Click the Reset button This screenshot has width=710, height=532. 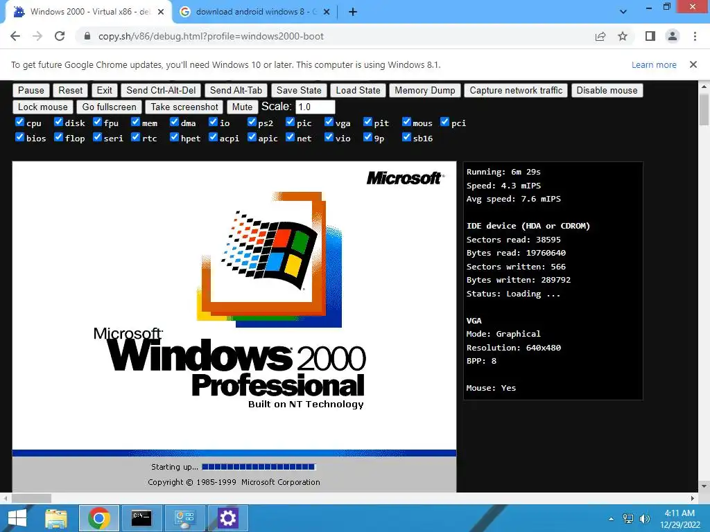[x=70, y=91]
